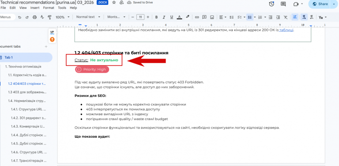Screen dimensions: 339x166
Task: Open comment history
Action: click(283, 4)
